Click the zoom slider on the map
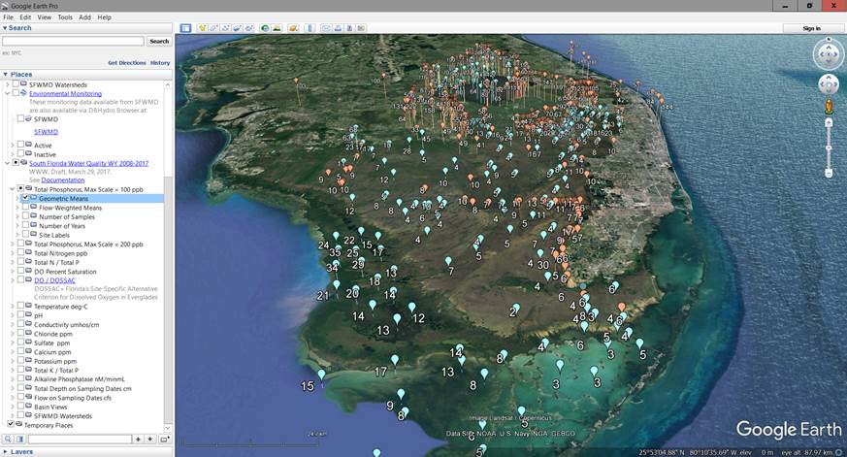The height and width of the screenshot is (457, 847). (829, 147)
